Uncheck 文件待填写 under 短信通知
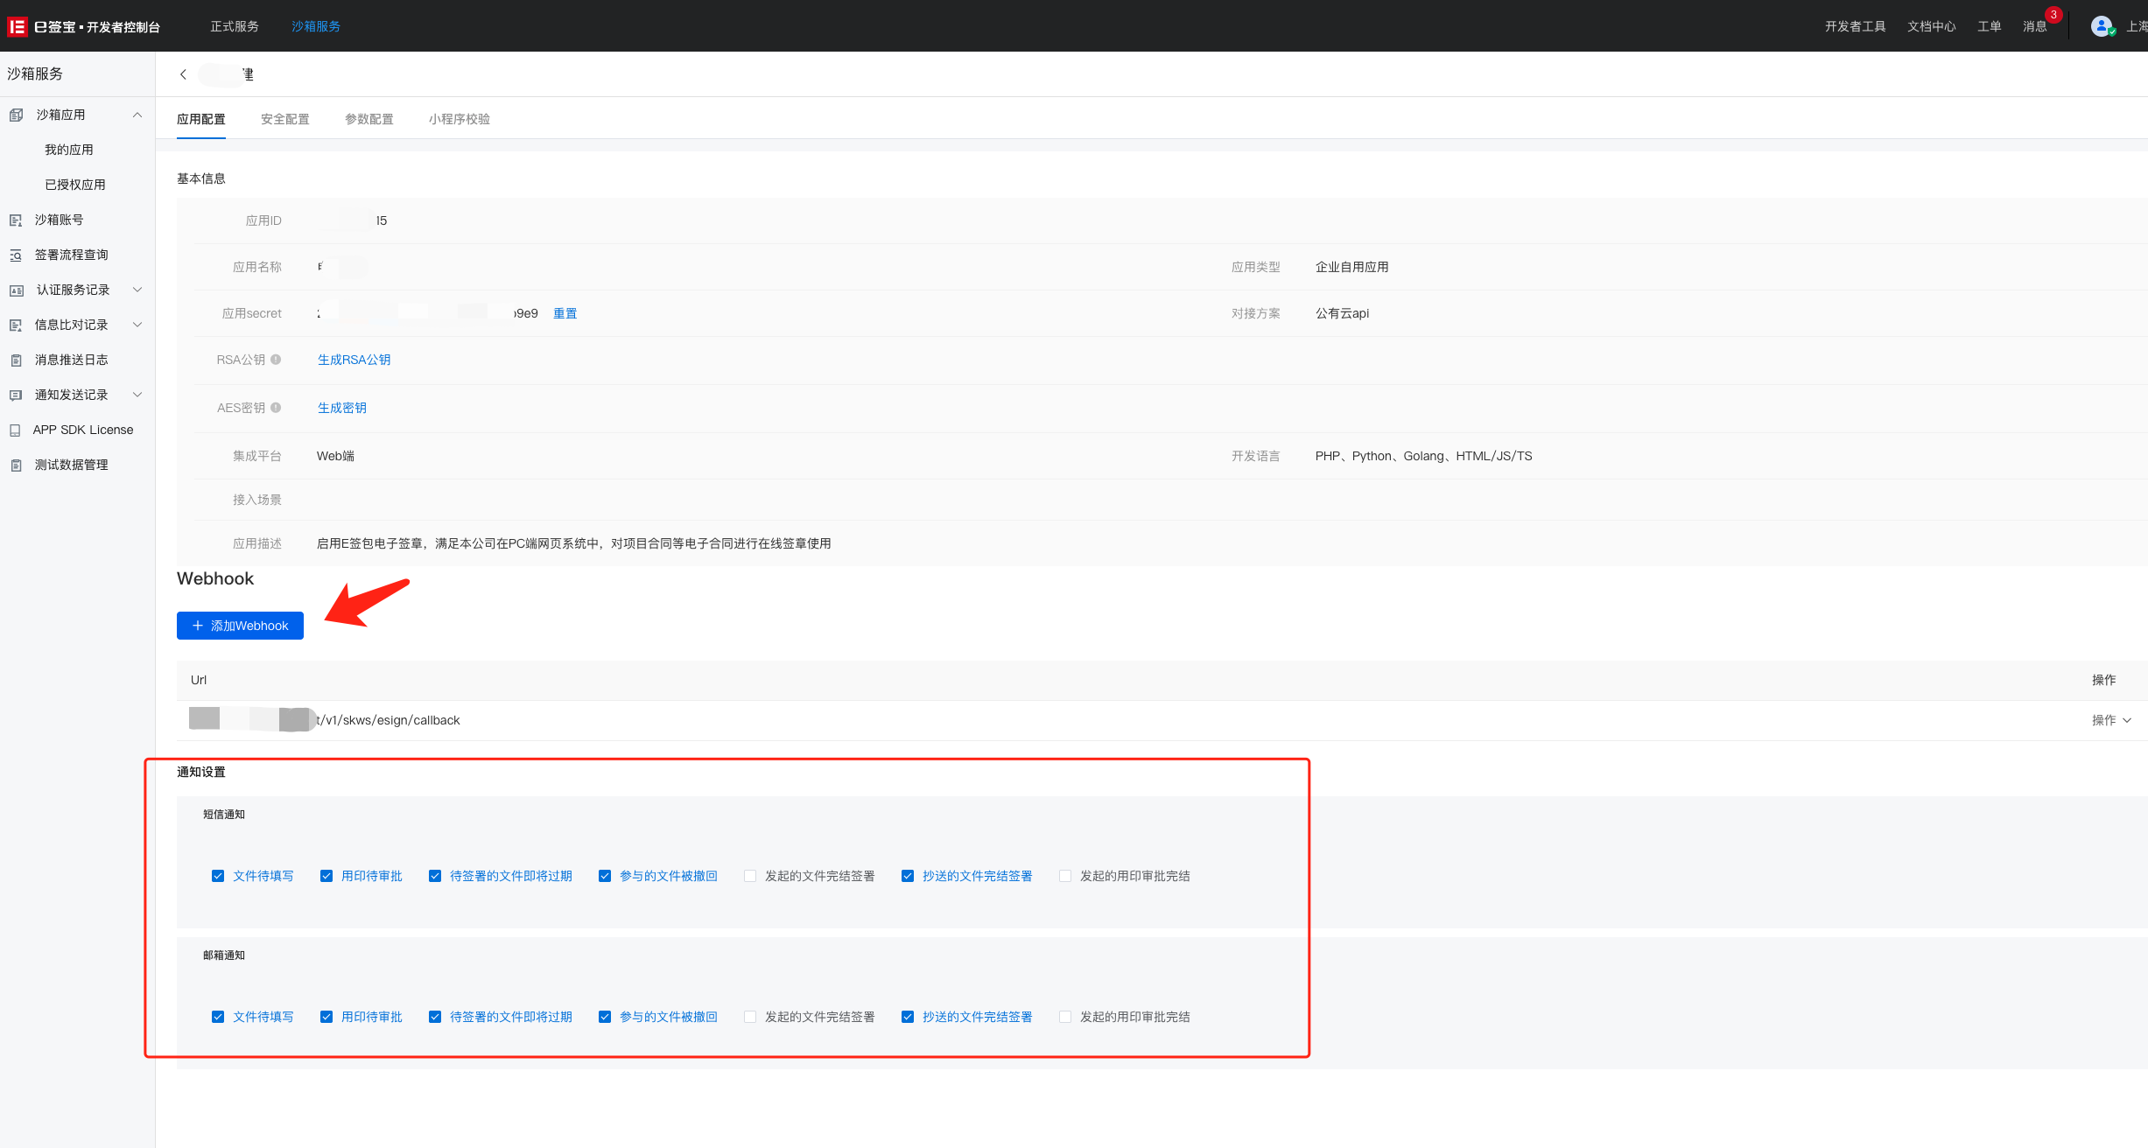This screenshot has width=2148, height=1148. [218, 876]
